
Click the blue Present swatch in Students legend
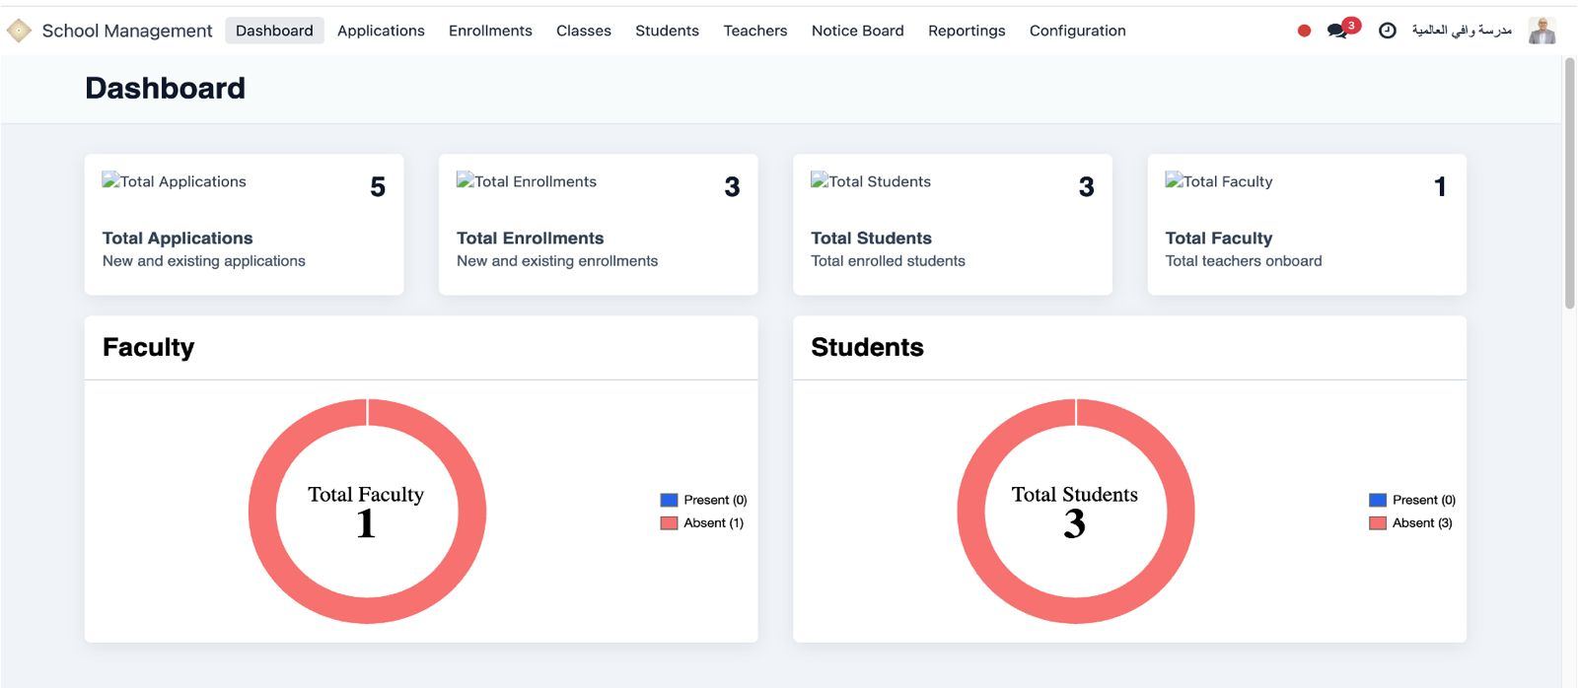[1378, 500]
